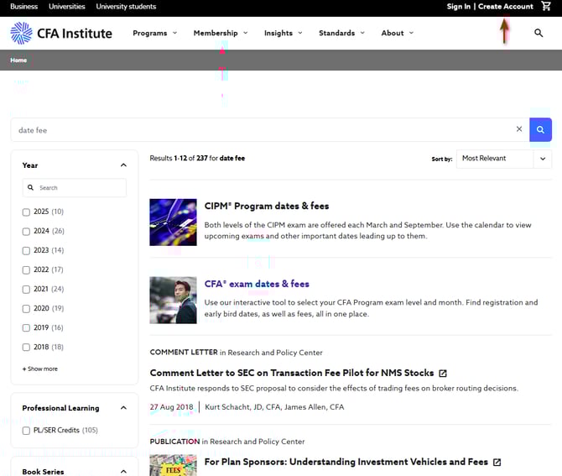Go to University students in top bar
Screen dimensions: 562x476
pyautogui.click(x=126, y=7)
